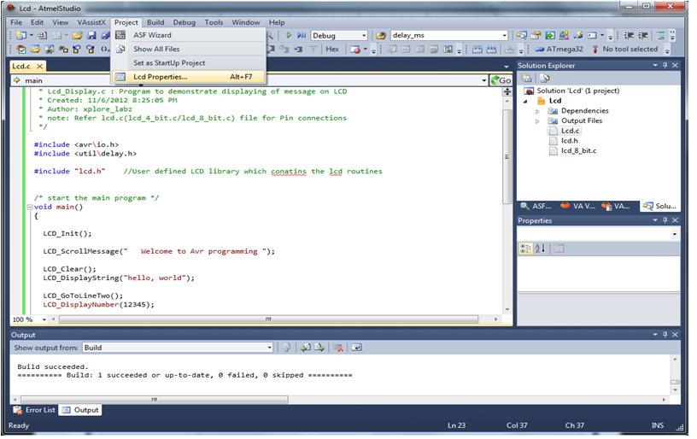
Task: Select Set as StartUp Project entry
Action: (189, 62)
